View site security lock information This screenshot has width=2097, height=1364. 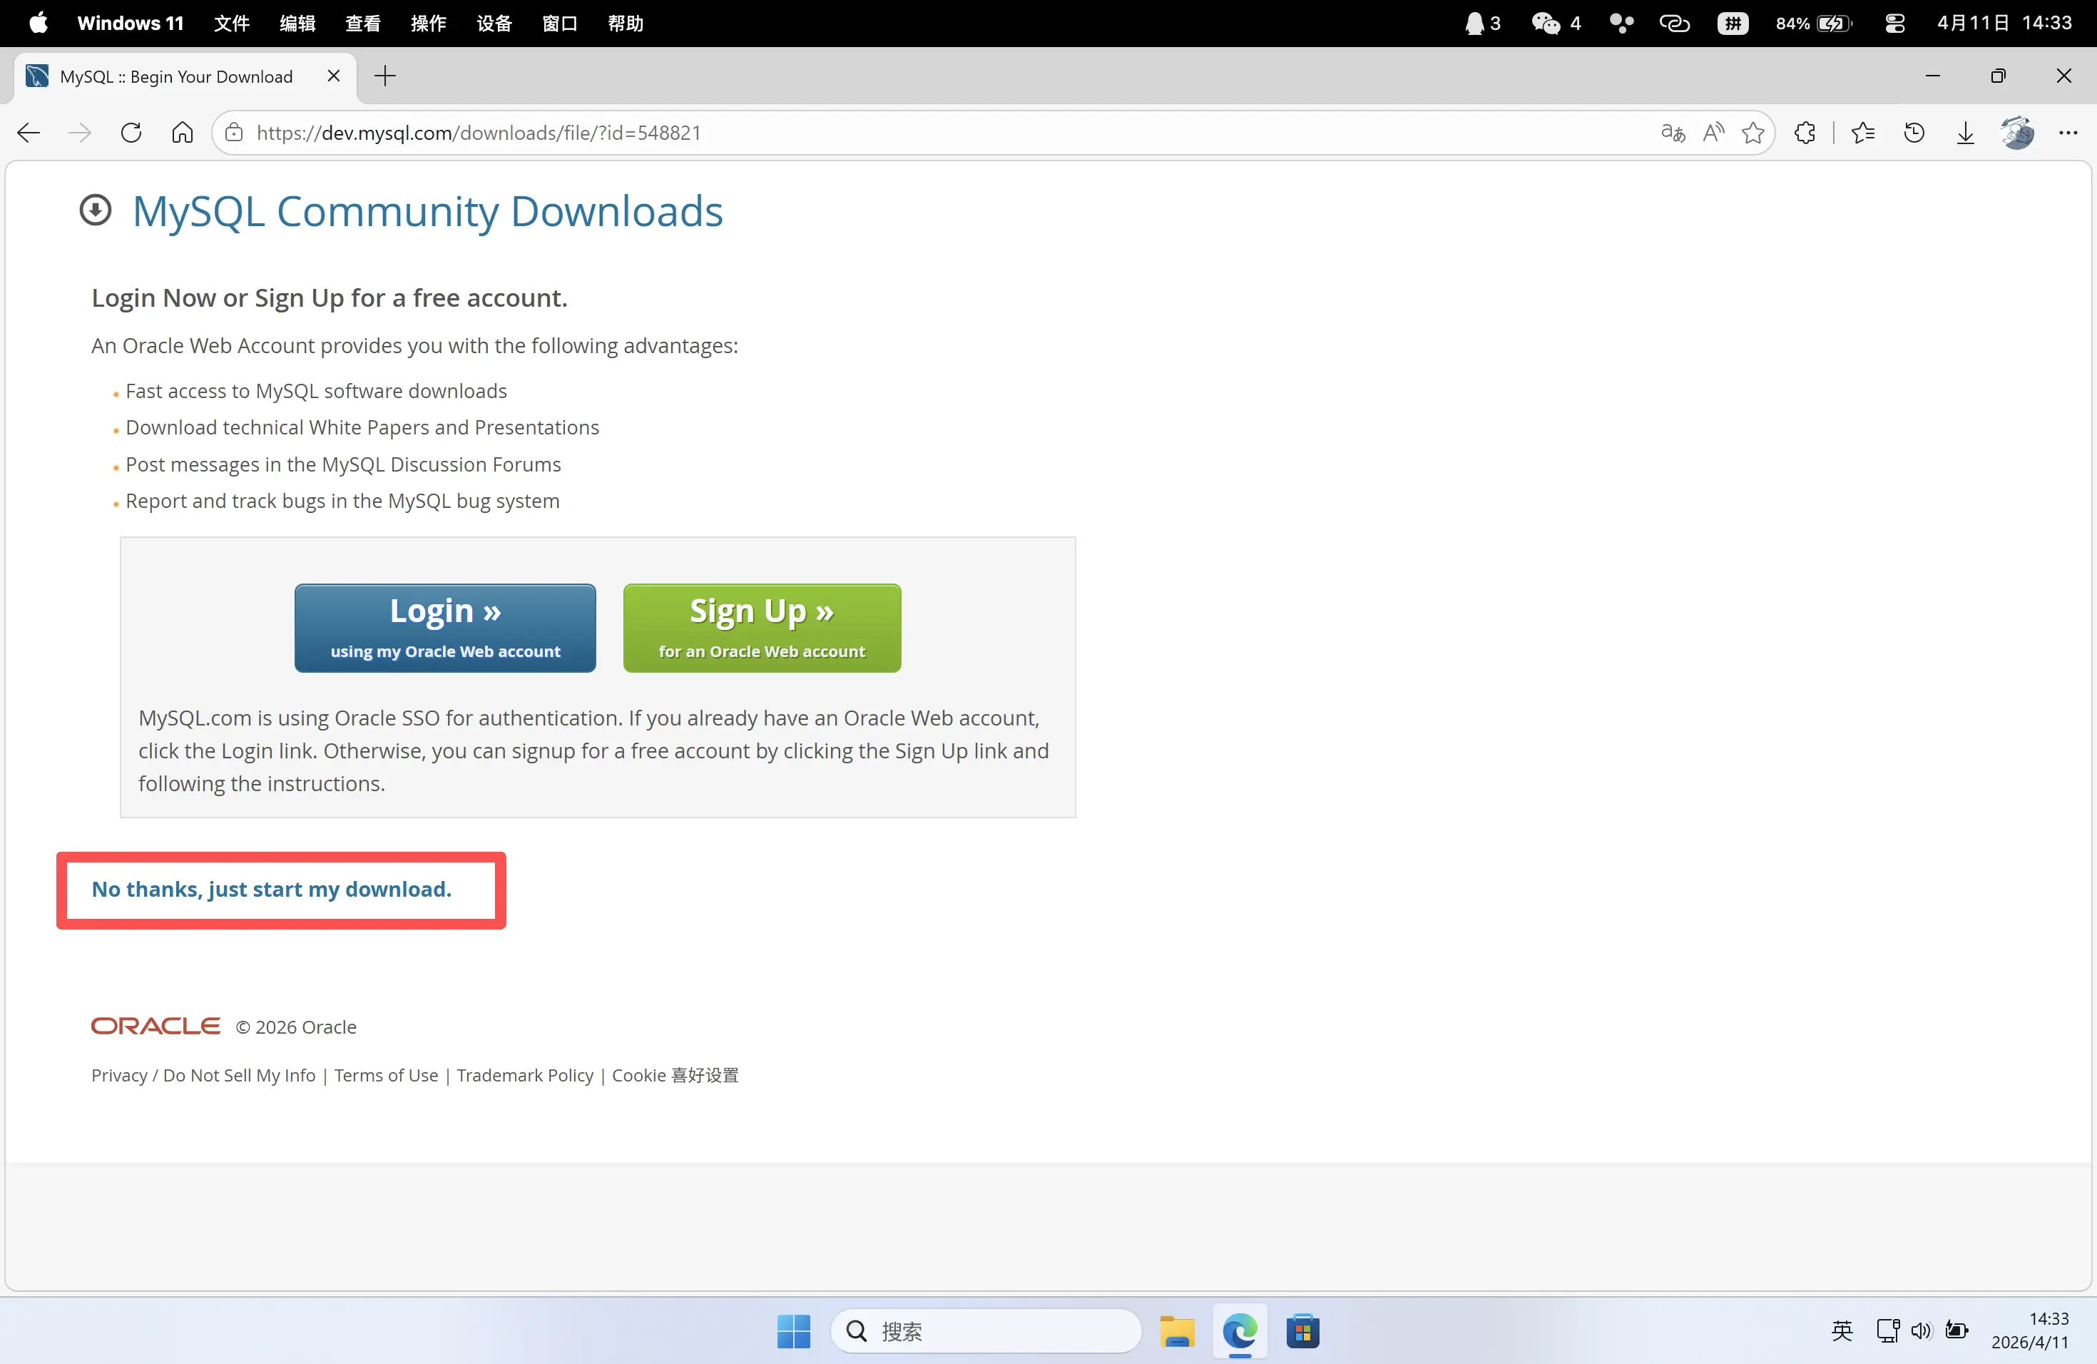233,133
